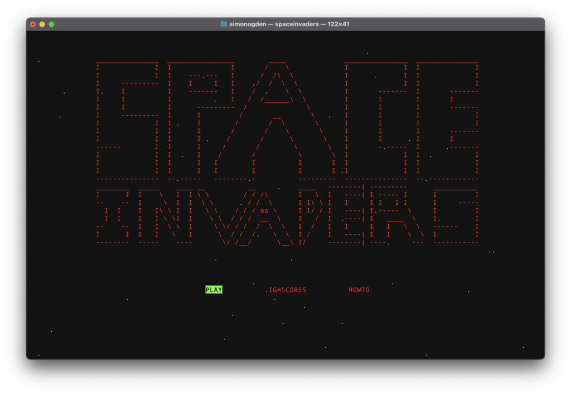Select the highlighted PLAY menu option

pyautogui.click(x=214, y=290)
